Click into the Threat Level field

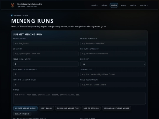(x=113, y=74)
